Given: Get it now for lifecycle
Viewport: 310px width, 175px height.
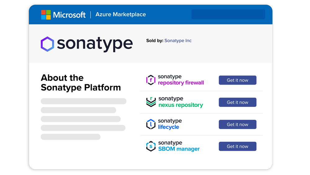Looking at the screenshot, I should point(237,124).
